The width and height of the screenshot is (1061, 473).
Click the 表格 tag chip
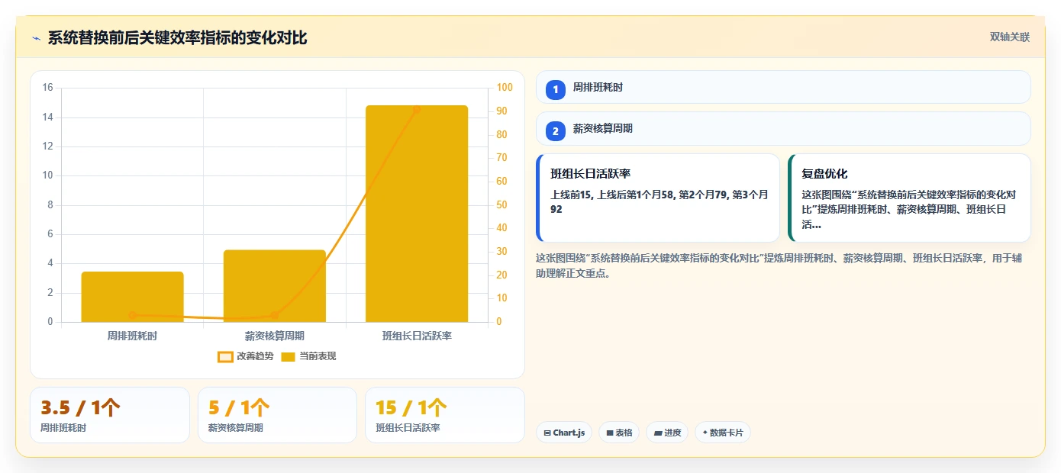click(x=619, y=433)
